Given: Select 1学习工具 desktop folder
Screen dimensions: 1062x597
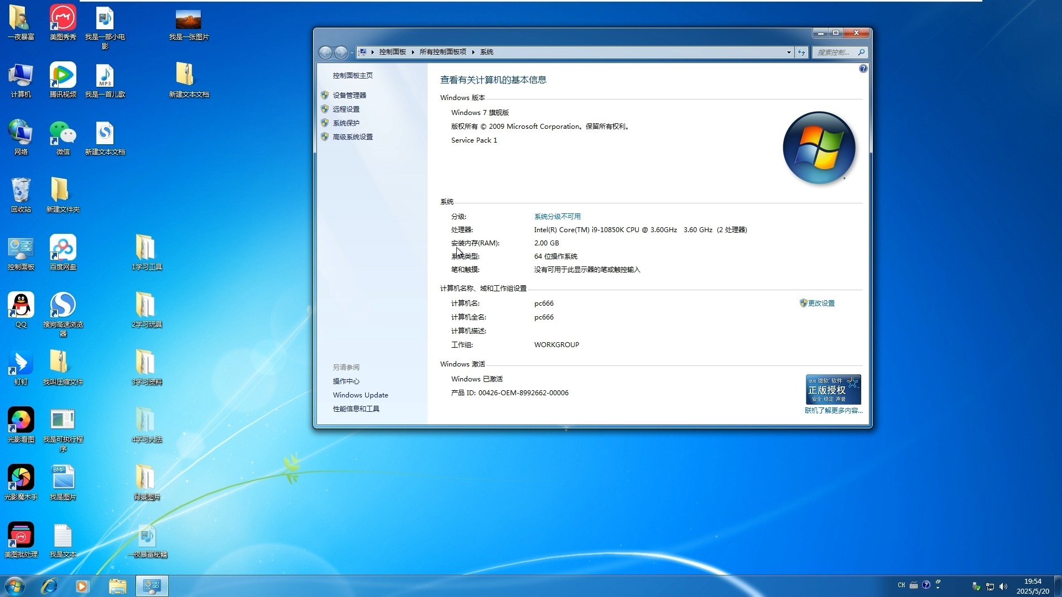Looking at the screenshot, I should point(147,253).
